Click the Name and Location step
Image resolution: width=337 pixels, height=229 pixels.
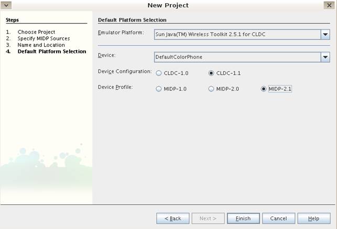(41, 45)
